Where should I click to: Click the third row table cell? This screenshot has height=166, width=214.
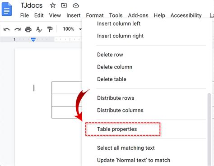[x=67, y=112]
